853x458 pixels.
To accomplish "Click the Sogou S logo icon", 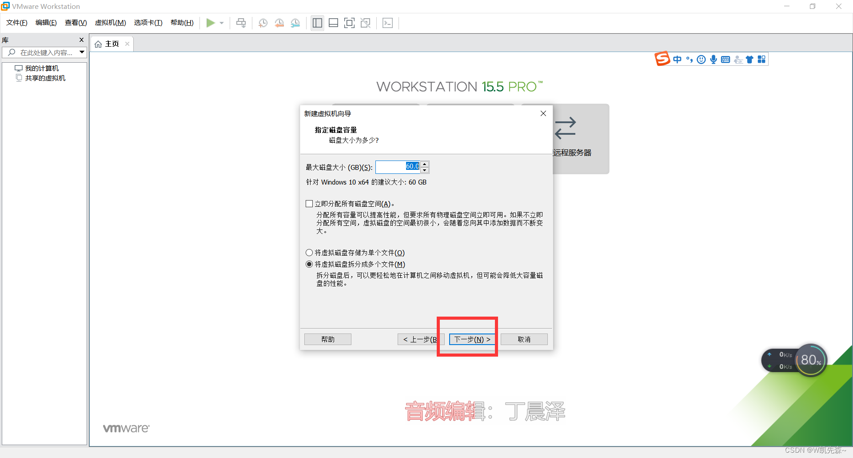I will coord(662,59).
